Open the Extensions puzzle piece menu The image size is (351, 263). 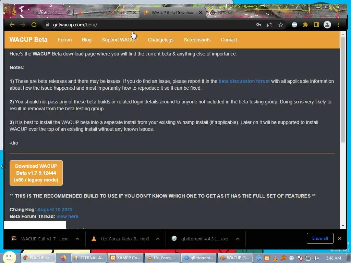tap(305, 25)
